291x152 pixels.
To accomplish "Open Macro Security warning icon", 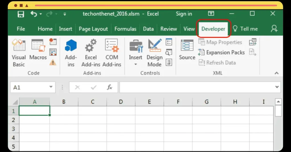I will click(53, 62).
